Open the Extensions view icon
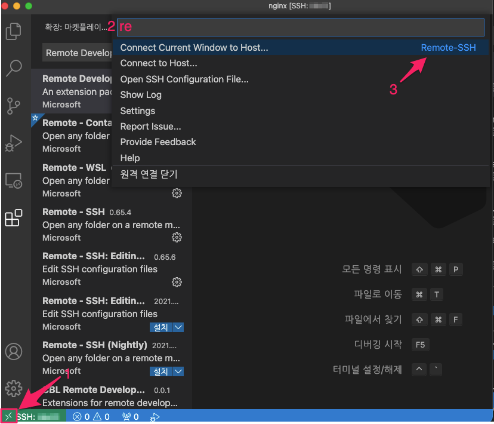Image resolution: width=494 pixels, height=424 pixels. (x=14, y=218)
